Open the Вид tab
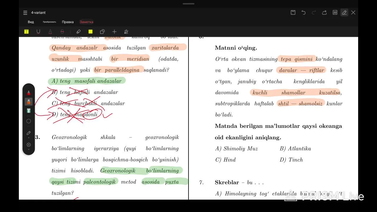The height and width of the screenshot is (212, 377). 31,22
